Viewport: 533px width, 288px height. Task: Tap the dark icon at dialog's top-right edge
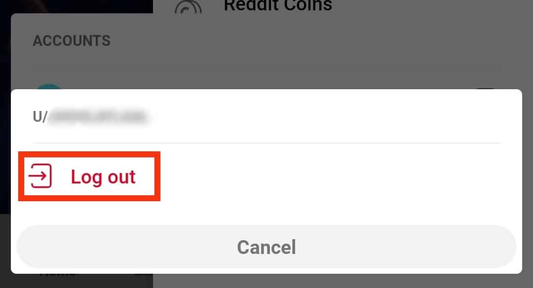pyautogui.click(x=485, y=88)
